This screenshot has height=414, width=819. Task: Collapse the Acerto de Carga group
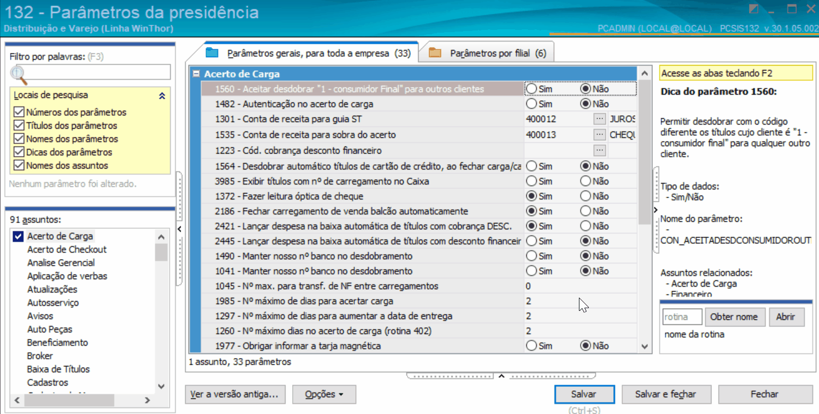coord(196,74)
